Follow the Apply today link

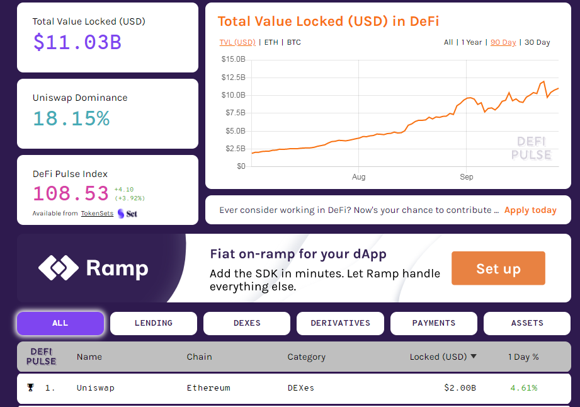tap(530, 210)
